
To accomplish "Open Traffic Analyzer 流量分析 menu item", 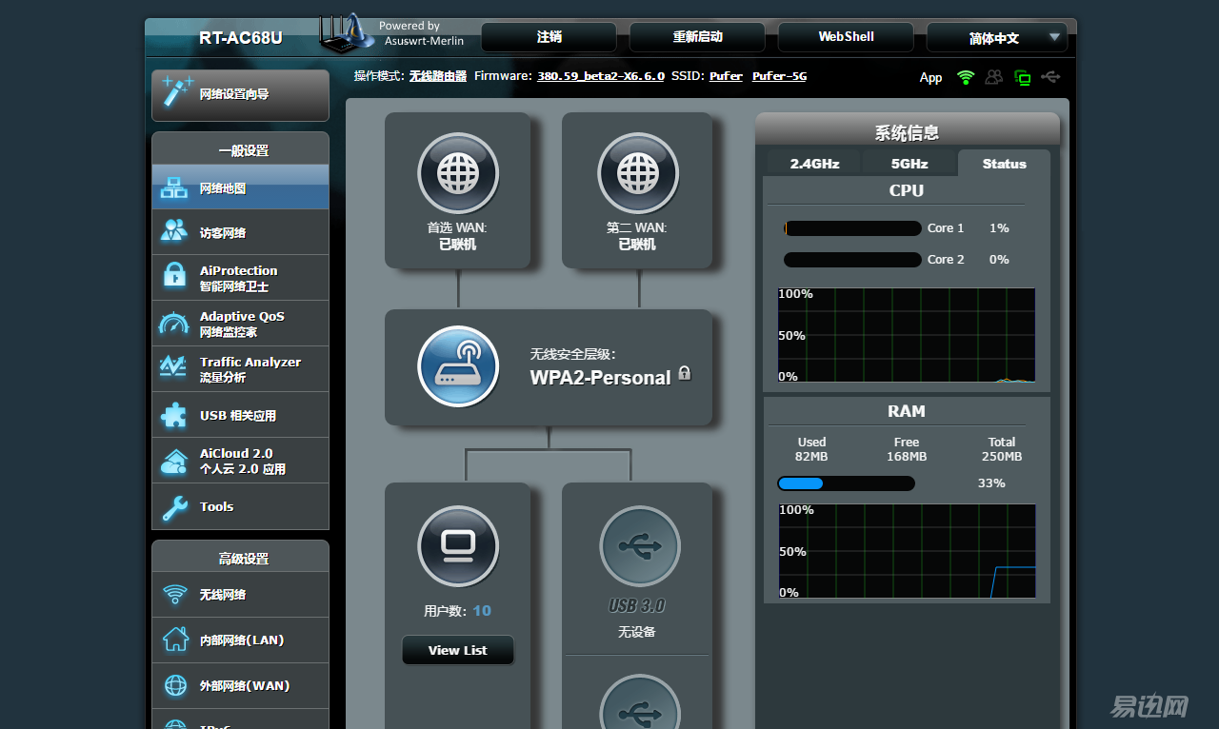I will 240,369.
